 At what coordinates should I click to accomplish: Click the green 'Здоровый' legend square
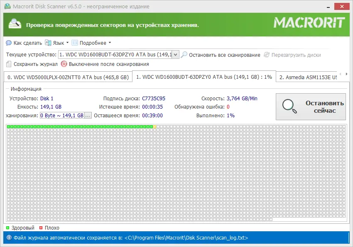tap(7, 228)
